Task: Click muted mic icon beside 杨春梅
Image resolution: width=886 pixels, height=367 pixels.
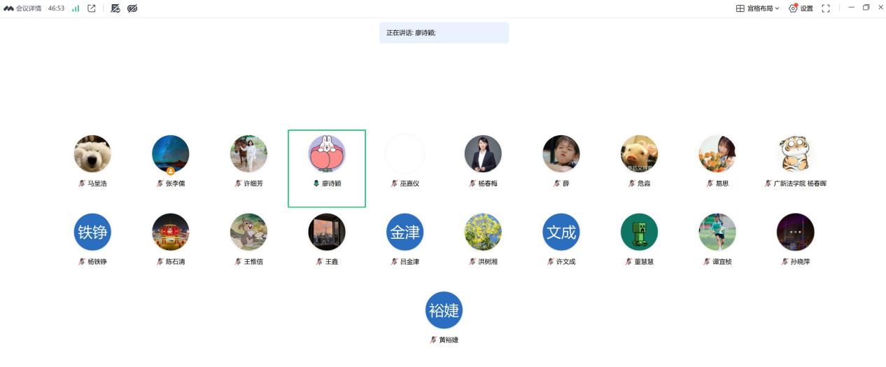Action: coord(473,183)
